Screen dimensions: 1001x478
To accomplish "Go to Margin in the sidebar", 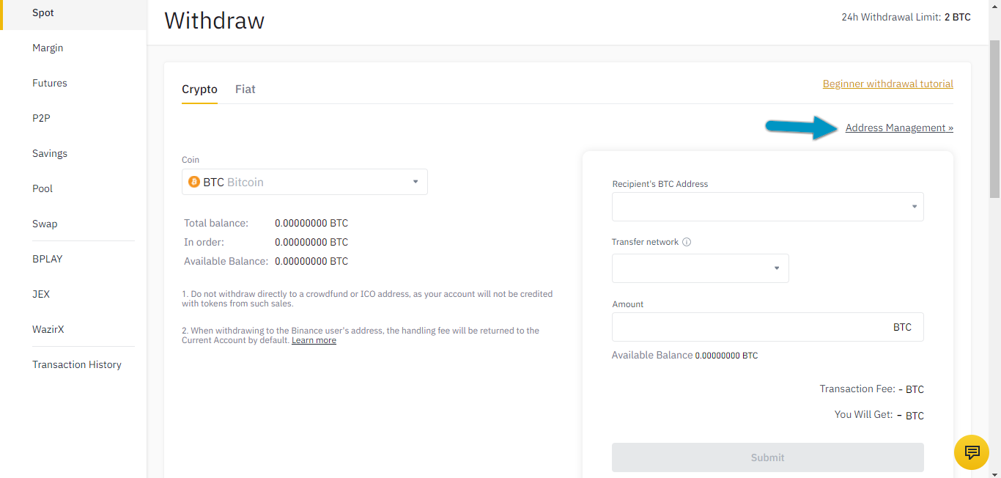I will tap(48, 48).
